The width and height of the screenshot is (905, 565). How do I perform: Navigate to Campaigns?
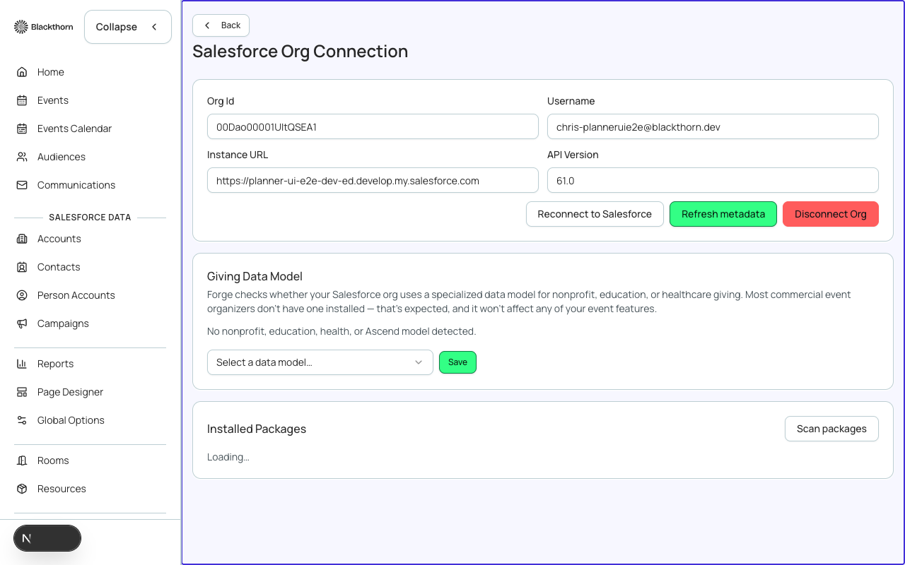coord(90,323)
